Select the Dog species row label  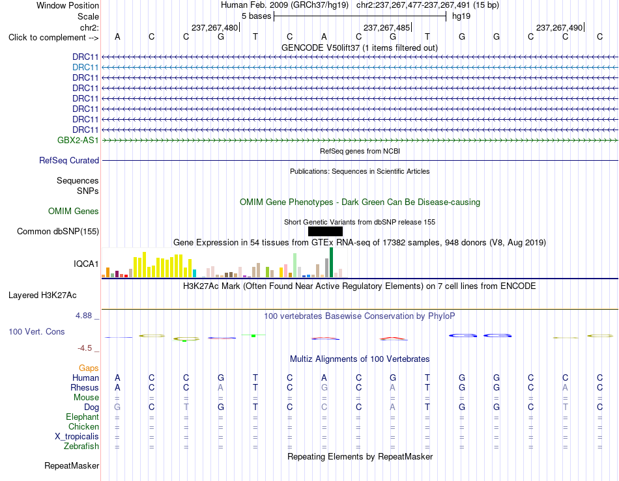92,407
